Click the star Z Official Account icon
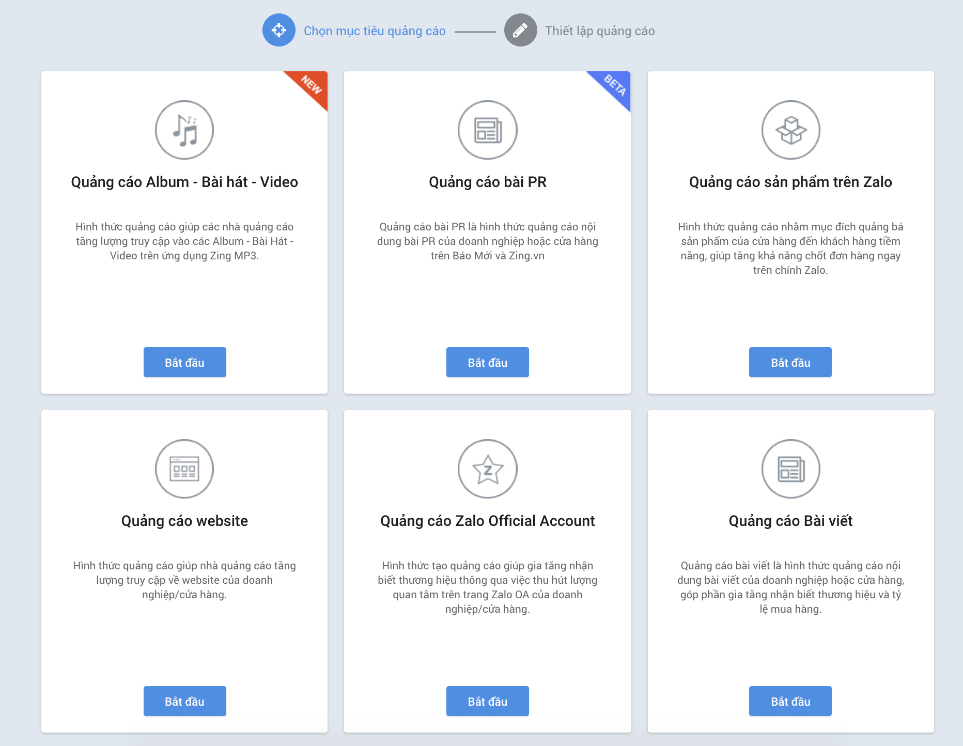Image resolution: width=963 pixels, height=746 pixels. click(488, 469)
